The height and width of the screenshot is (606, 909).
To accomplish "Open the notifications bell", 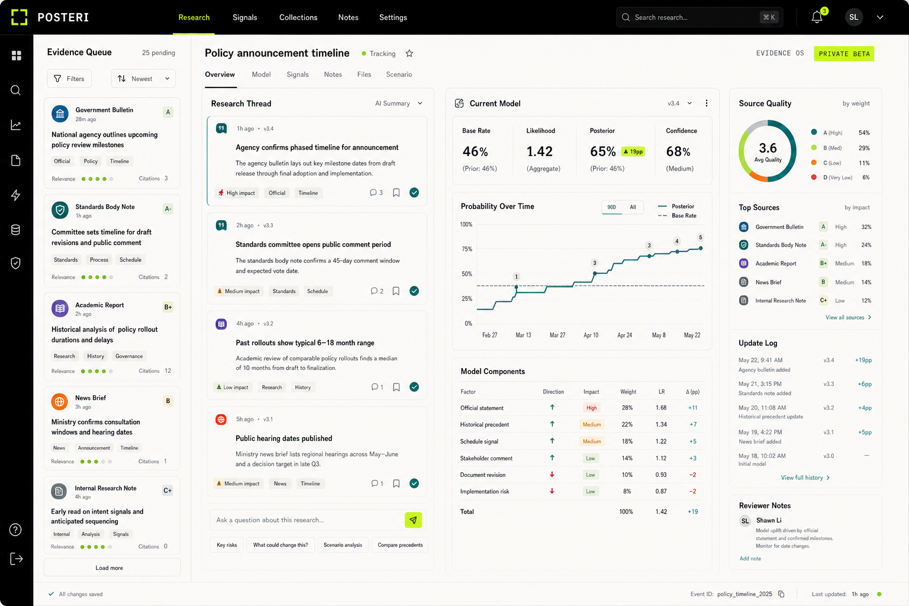I will coord(817,17).
